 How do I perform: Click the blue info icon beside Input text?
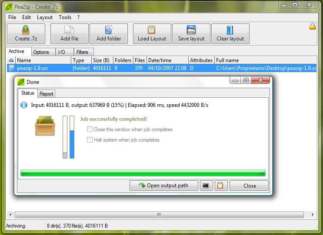24,105
